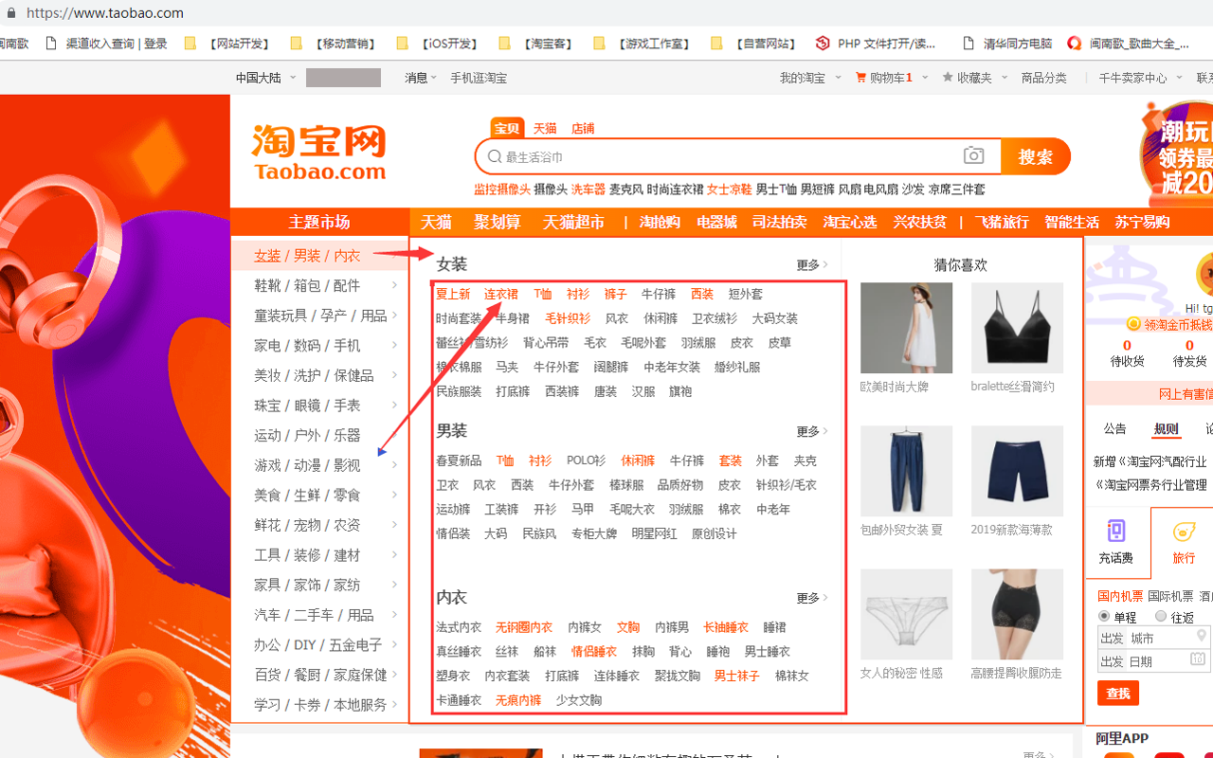Open the 【自营网站】 bookmark folder
Image resolution: width=1213 pixels, height=758 pixels.
pyautogui.click(x=754, y=44)
